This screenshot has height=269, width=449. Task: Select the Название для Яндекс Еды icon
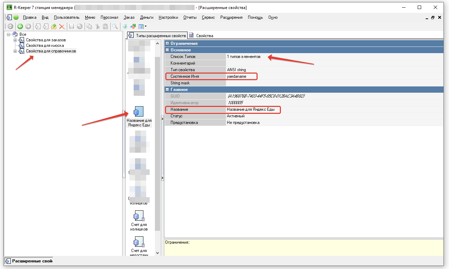pyautogui.click(x=139, y=111)
